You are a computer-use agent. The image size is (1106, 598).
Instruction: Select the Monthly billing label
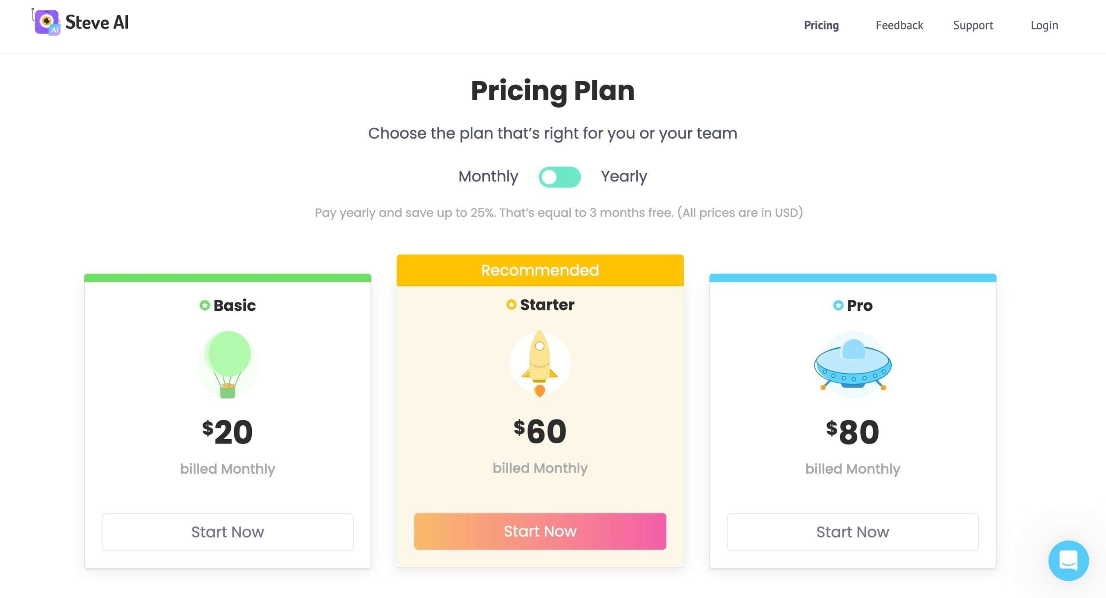click(488, 176)
